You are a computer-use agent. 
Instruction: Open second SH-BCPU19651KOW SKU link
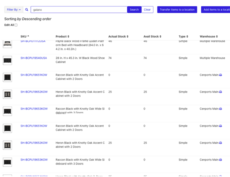tap(34, 126)
